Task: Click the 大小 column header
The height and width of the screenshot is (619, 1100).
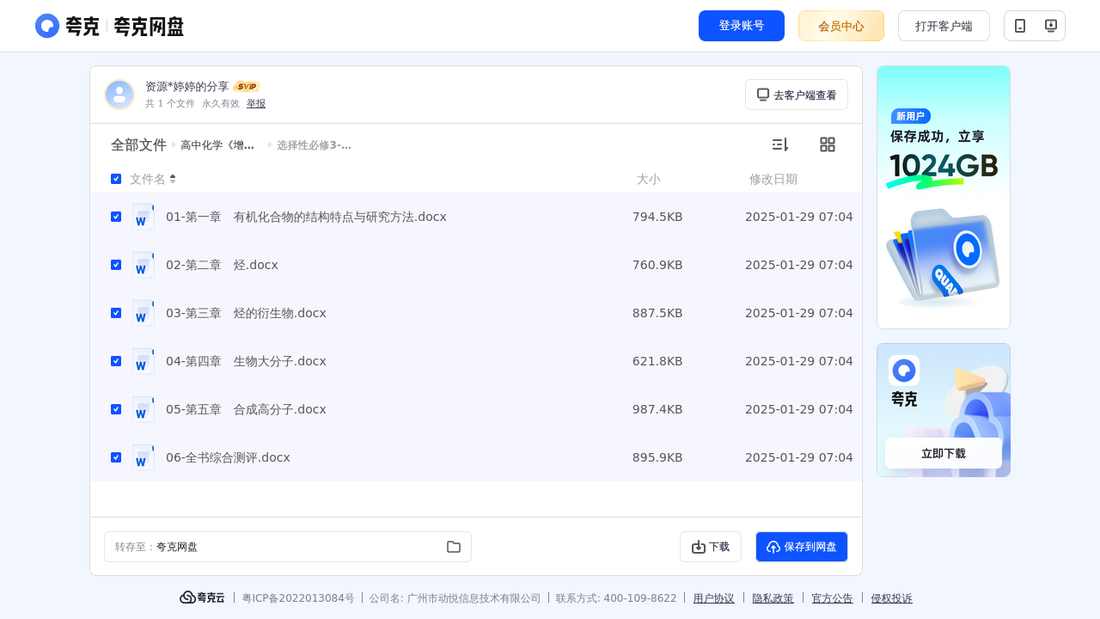Action: 649,179
